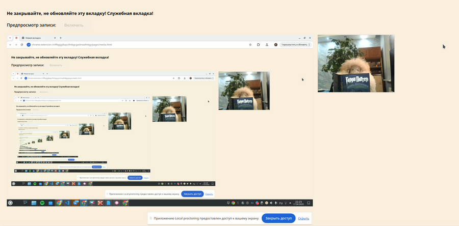Screen dimensions: 459x226
Task: Expand hidden system tray icons arrow
Action: click(290, 203)
